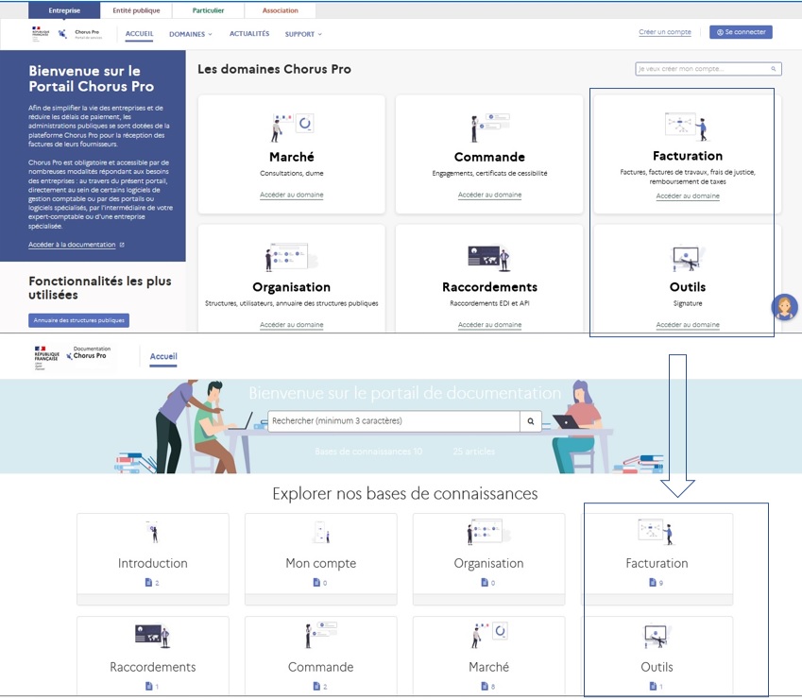This screenshot has height=699, width=802.
Task: Click the Se connecter button
Action: point(741,31)
